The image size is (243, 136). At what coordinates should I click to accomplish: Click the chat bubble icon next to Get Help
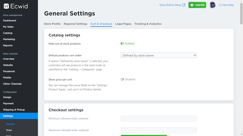[x=220, y=5]
